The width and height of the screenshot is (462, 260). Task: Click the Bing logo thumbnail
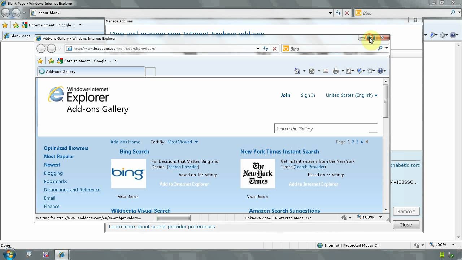pos(128,173)
